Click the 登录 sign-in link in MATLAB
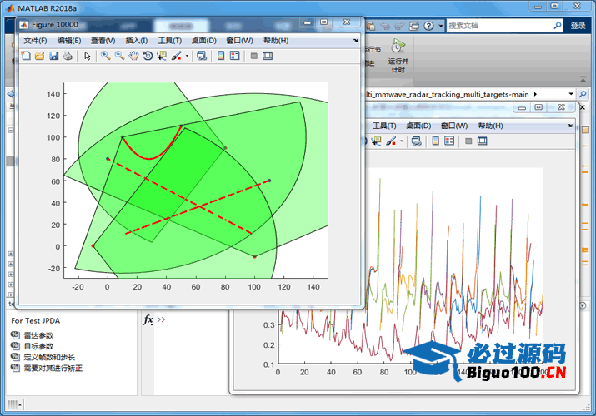The image size is (596, 416). [578, 26]
